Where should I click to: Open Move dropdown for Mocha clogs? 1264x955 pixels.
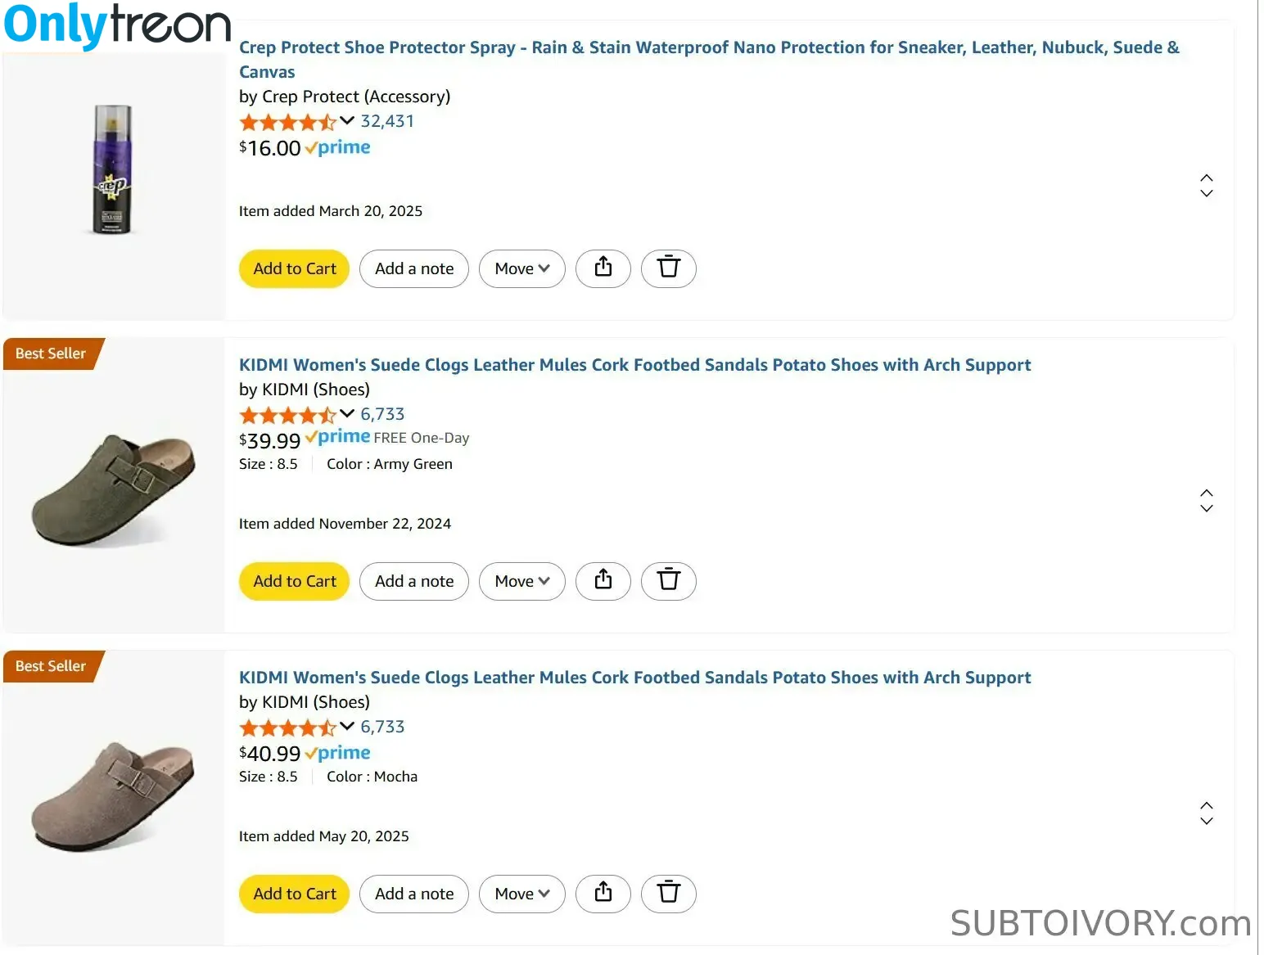(x=522, y=894)
